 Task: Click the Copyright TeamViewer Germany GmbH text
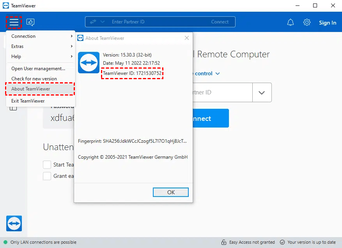click(x=133, y=157)
